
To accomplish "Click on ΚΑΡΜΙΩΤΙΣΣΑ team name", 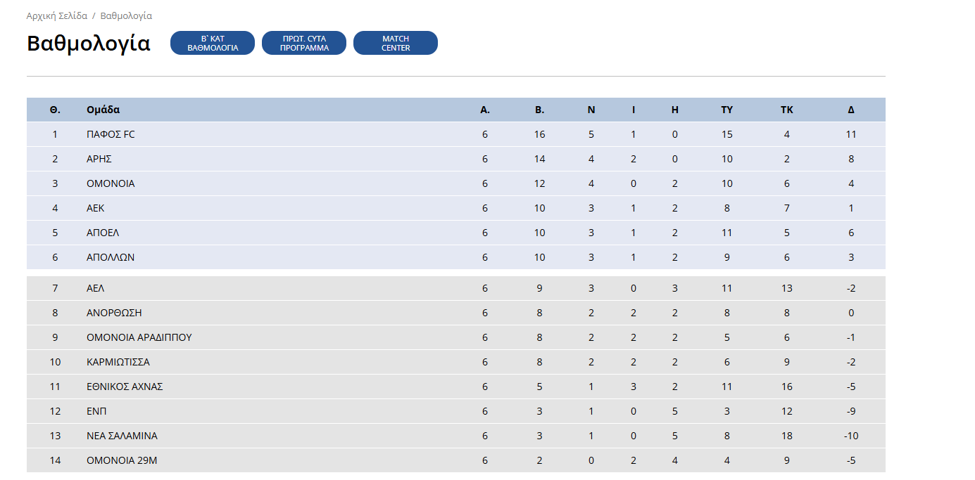I will (118, 362).
